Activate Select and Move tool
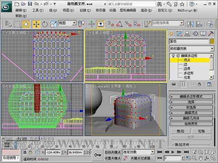The image size is (218, 163). pos(36,24)
